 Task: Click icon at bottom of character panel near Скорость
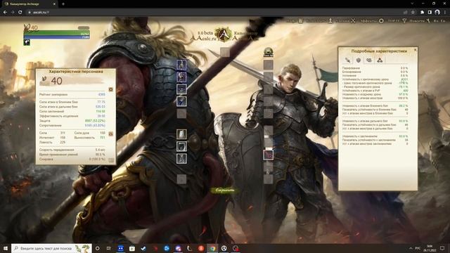[x=111, y=160]
